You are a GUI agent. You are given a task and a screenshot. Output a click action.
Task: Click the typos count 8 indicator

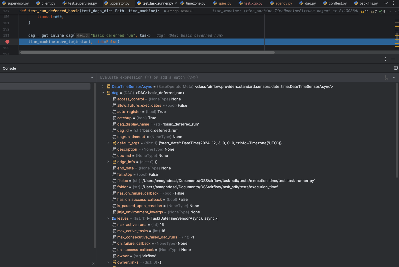[x=382, y=11]
